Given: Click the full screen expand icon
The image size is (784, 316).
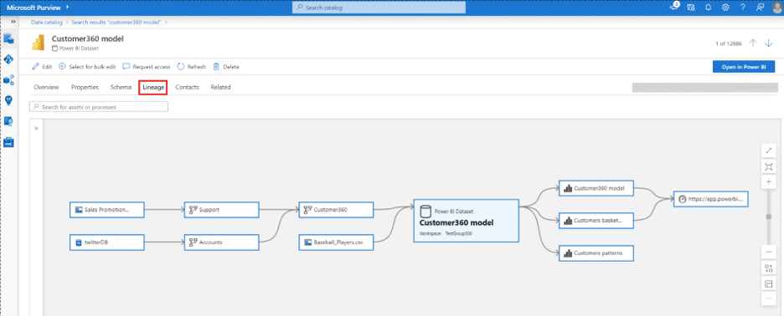Looking at the screenshot, I should point(768,150).
